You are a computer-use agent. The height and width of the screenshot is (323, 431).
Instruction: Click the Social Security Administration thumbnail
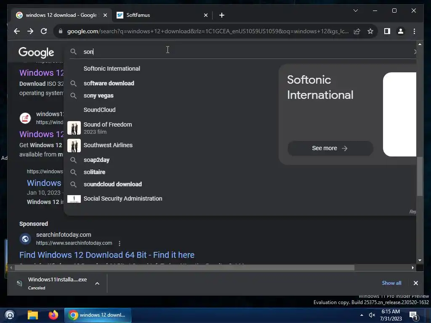click(74, 199)
